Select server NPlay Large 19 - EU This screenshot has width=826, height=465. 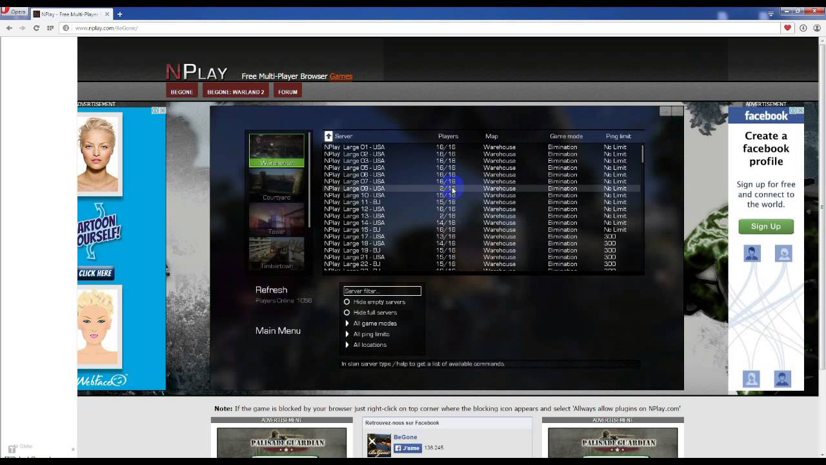click(481, 251)
